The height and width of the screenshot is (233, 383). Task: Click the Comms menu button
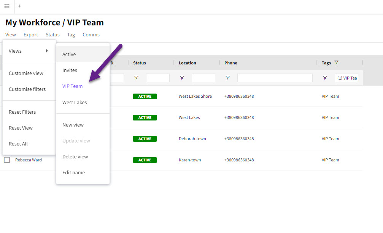click(x=91, y=34)
